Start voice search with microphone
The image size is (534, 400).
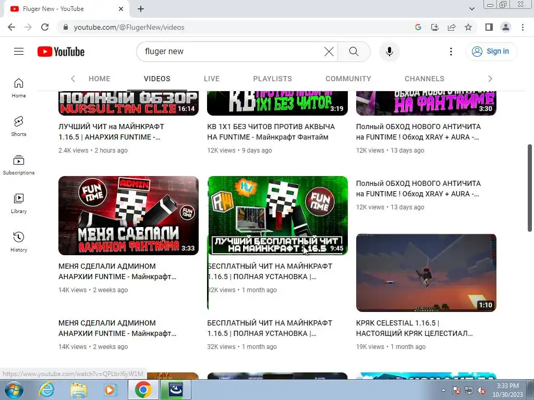[389, 52]
